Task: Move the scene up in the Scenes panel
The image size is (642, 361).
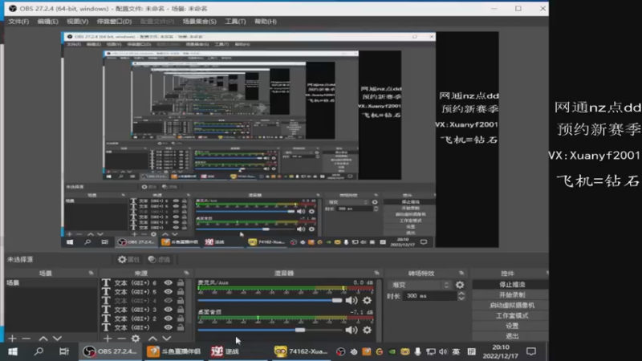Action: coord(43,339)
